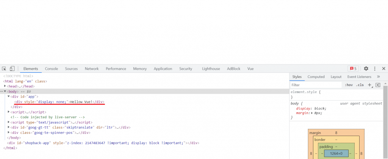Viewport: 388px width, 159px height.
Task: Switch to the Layout pane tab
Action: click(x=336, y=77)
